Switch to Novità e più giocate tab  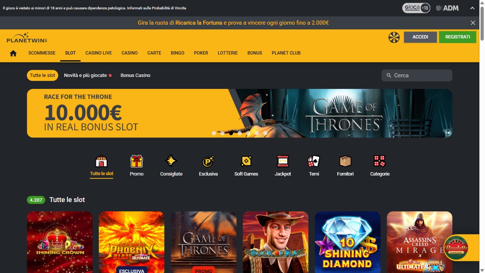coord(88,75)
